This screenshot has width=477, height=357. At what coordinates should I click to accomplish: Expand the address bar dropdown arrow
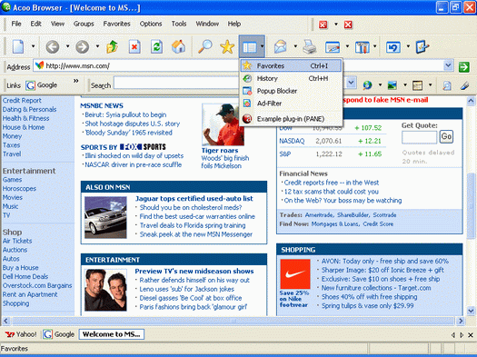448,65
